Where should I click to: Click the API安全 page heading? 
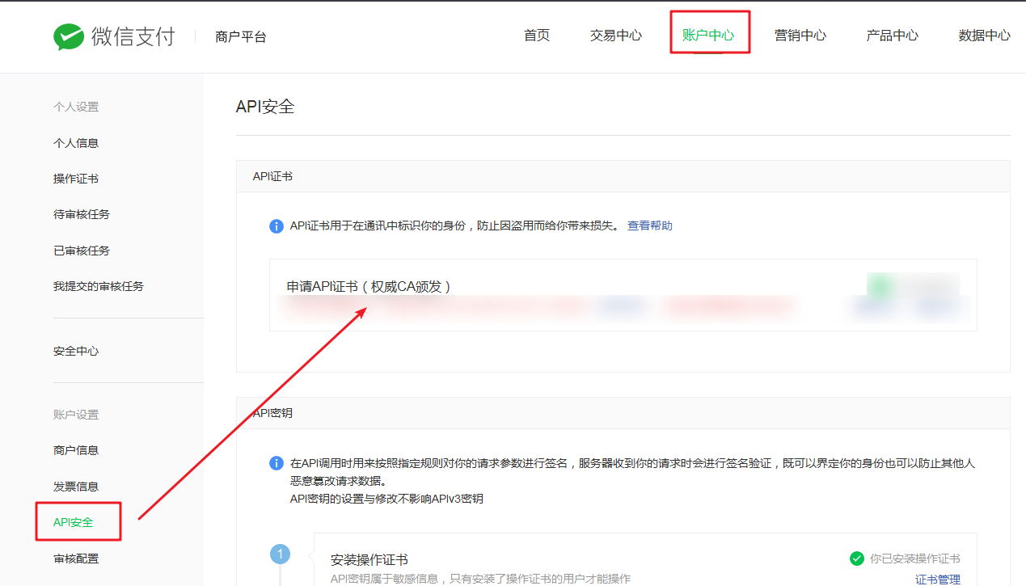265,107
